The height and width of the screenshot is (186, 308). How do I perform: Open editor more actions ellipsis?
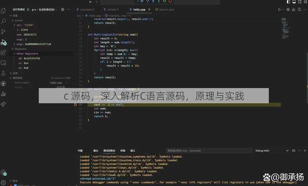click(305, 9)
